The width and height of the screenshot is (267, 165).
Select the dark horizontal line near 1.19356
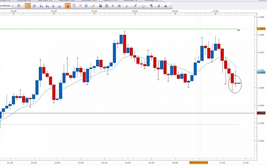coord(127,113)
